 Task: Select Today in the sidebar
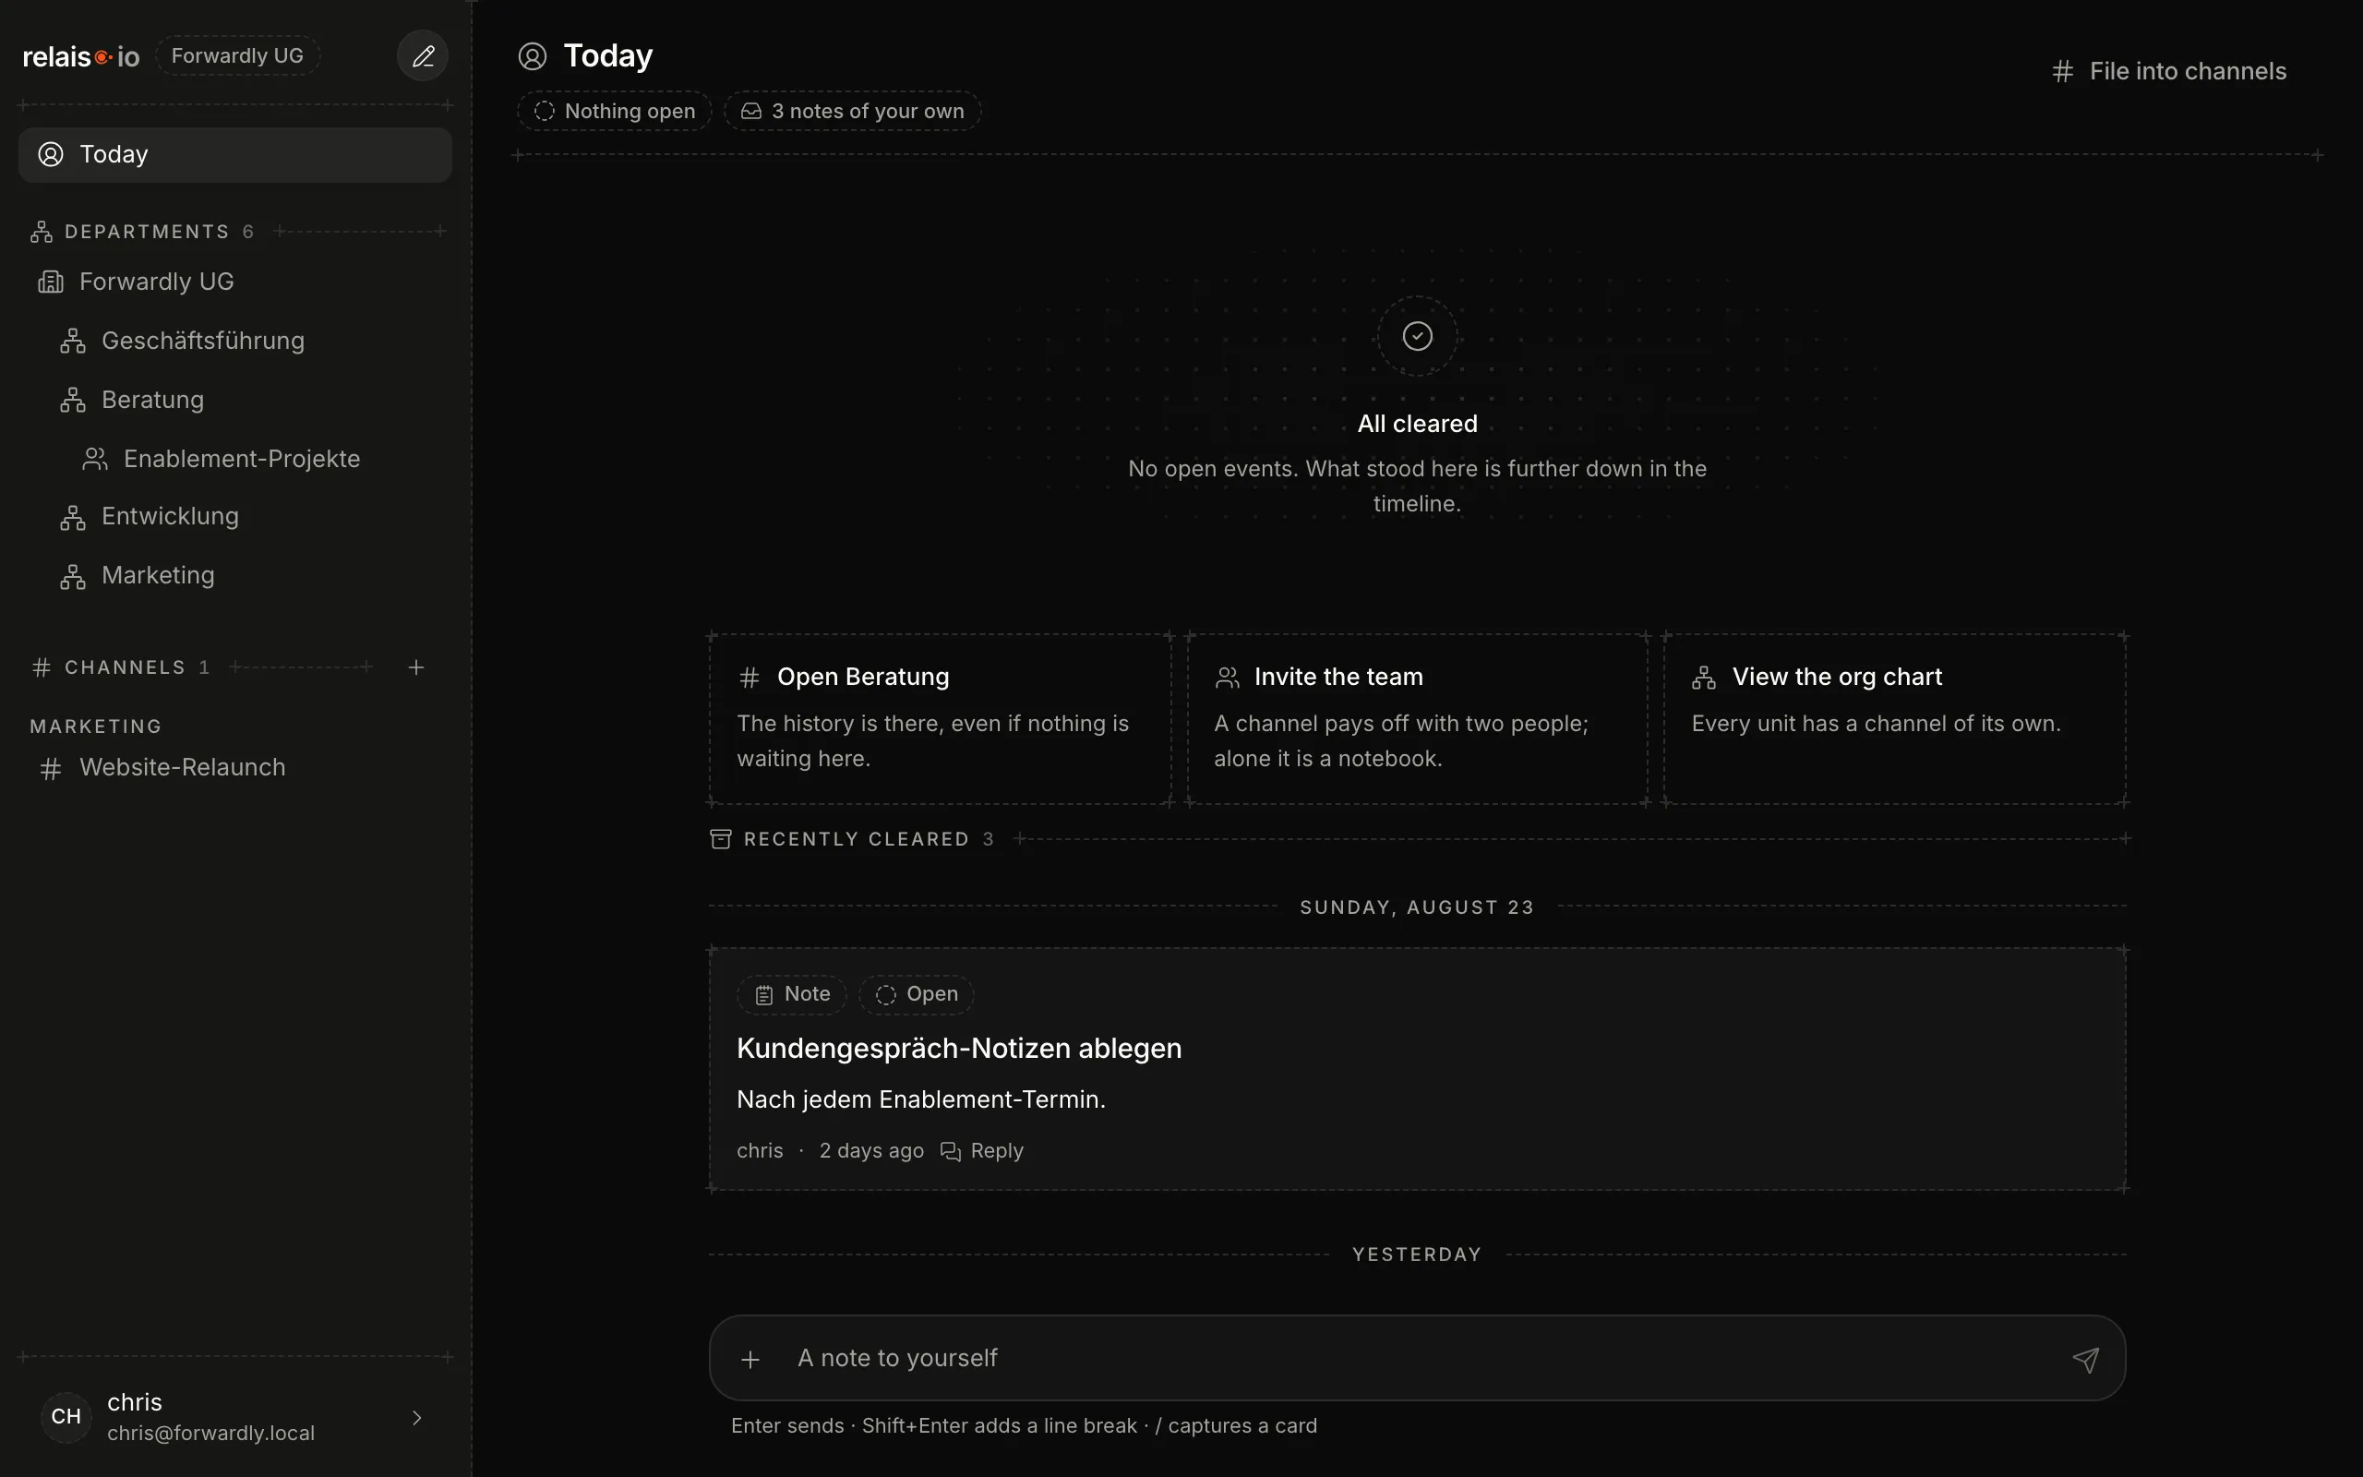235,154
